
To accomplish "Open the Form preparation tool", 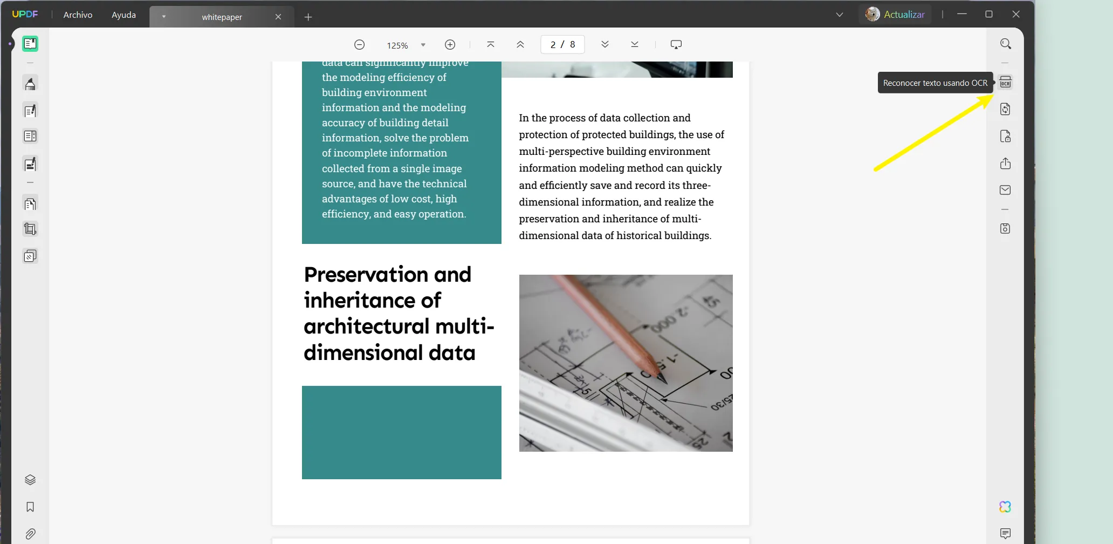I will click(x=30, y=136).
